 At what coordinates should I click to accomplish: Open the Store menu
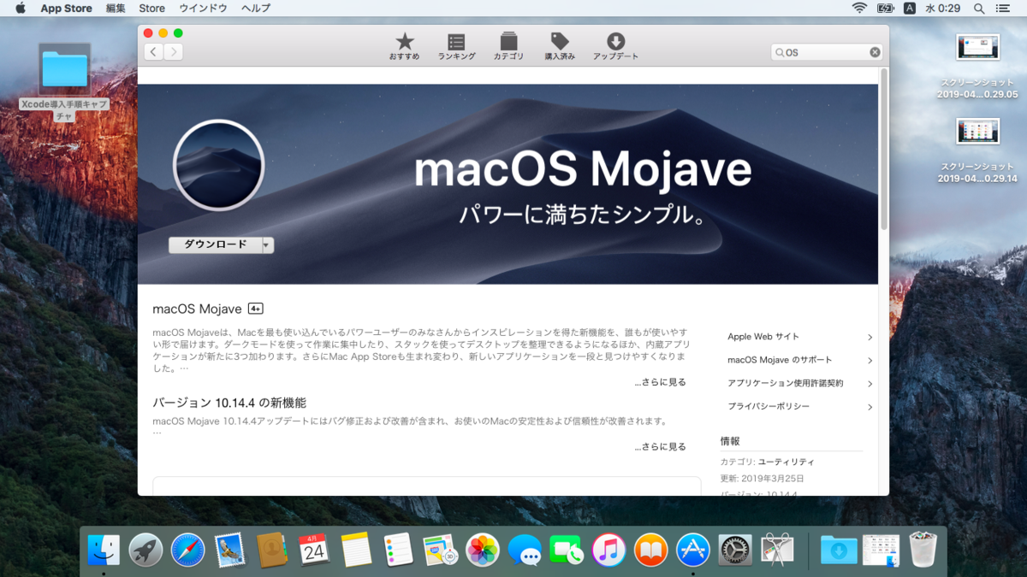(152, 8)
